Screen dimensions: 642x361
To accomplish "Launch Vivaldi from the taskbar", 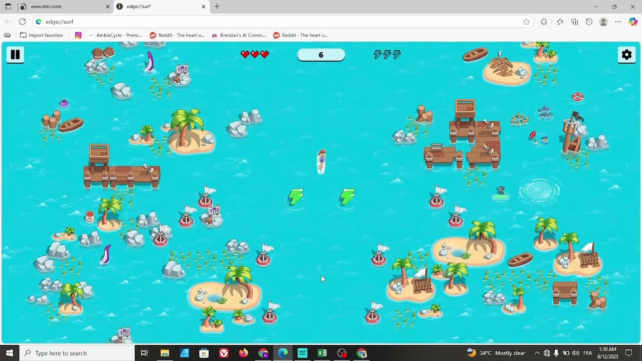I will (x=224, y=353).
